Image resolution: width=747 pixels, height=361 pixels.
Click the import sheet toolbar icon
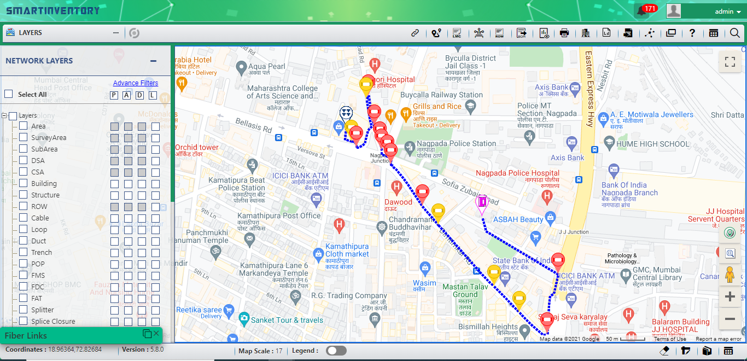tap(628, 33)
